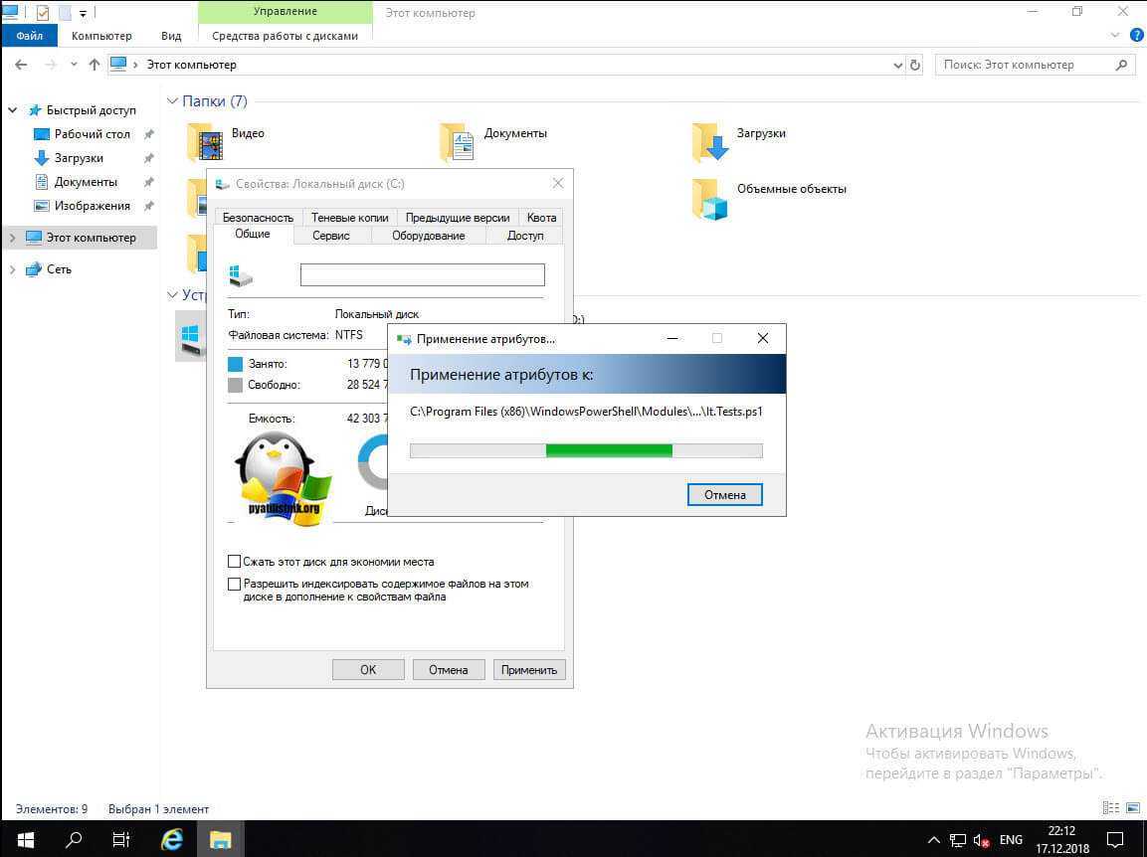Open the quick access toolbar customize dropdown
Image resolution: width=1147 pixels, height=857 pixels.
(83, 13)
